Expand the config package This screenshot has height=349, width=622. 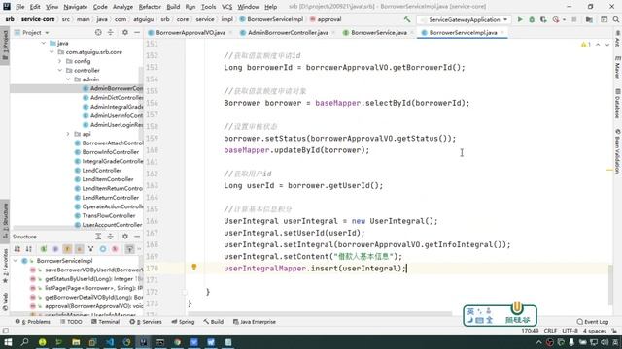[60, 61]
